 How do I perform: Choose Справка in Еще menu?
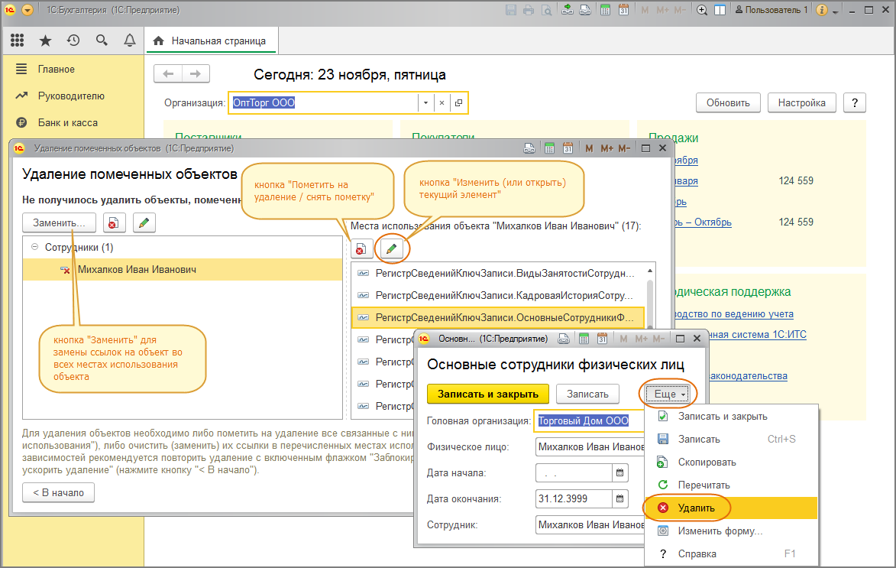732,553
